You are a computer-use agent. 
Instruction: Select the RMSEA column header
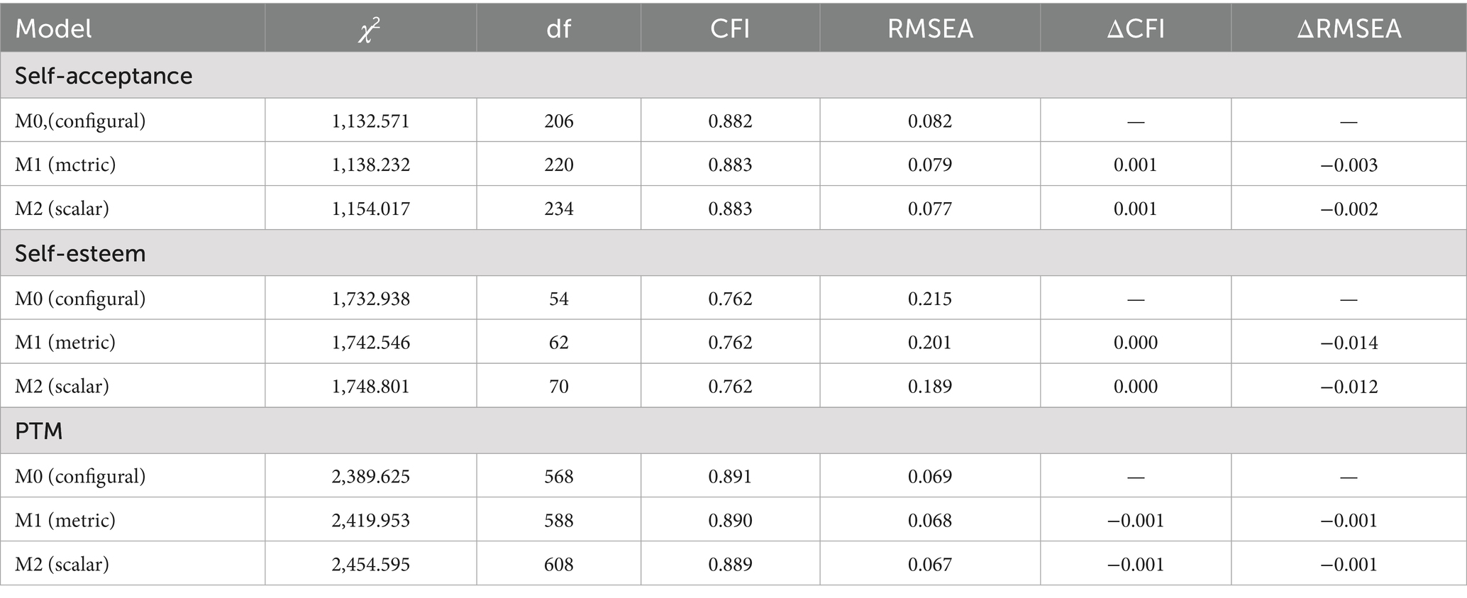click(x=930, y=28)
